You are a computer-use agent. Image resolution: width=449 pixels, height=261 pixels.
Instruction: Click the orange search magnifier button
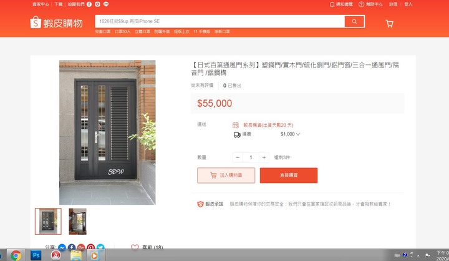354,21
